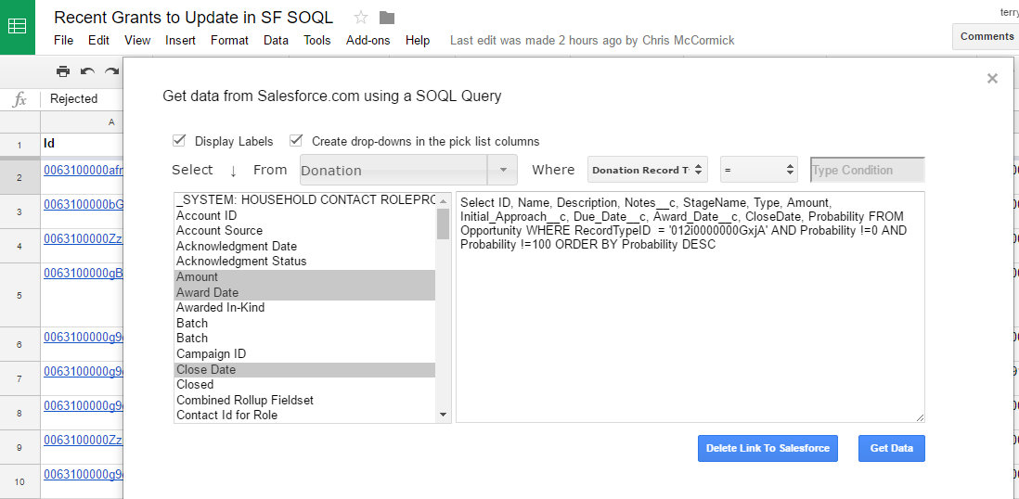Screen dimensions: 1019x499
Task: Open the Donation Record Type field dropdown
Action: tap(647, 171)
